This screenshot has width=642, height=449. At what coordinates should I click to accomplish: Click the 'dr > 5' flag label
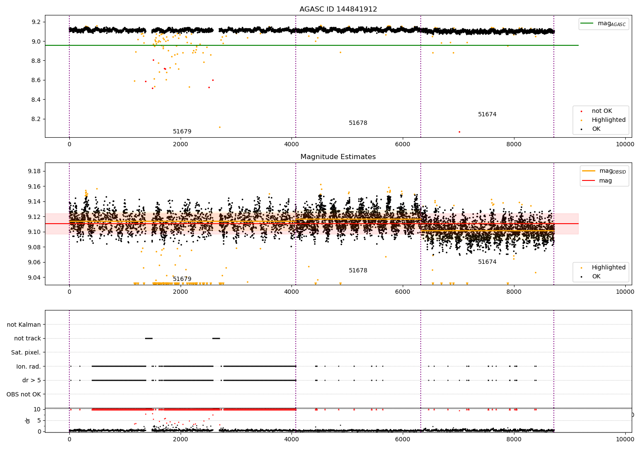32,381
